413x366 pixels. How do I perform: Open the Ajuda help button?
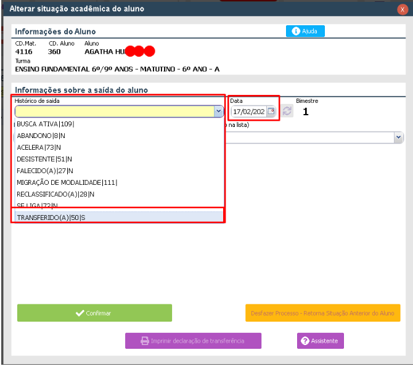click(x=305, y=31)
